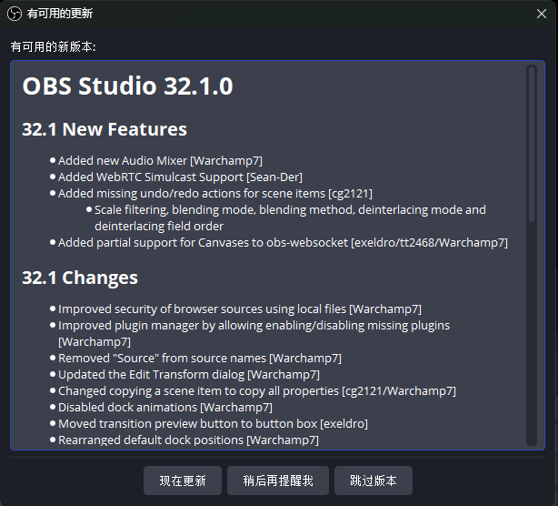Click the Improved plugin manager entry
Screen dimensions: 558x506
click(x=254, y=325)
